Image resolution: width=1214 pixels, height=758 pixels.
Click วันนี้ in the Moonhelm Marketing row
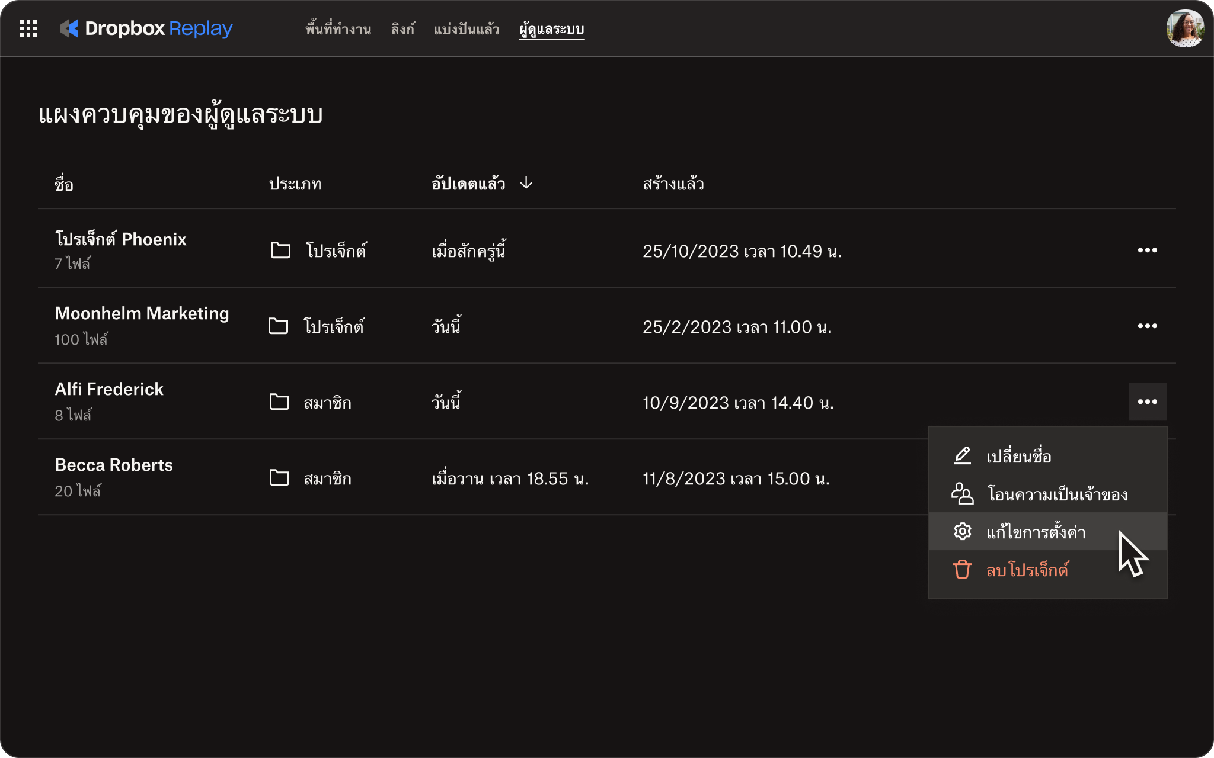446,326
